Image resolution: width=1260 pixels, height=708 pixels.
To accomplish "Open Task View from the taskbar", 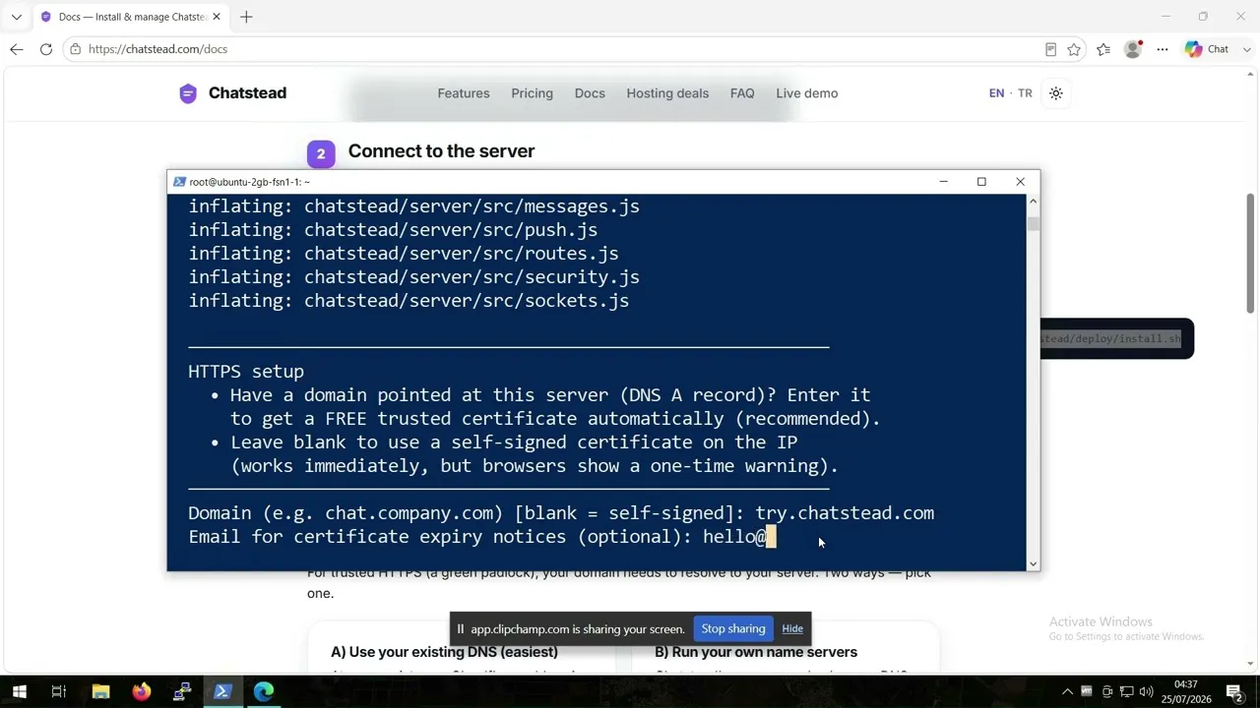I will (59, 691).
